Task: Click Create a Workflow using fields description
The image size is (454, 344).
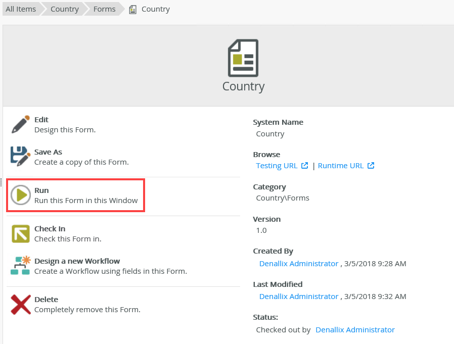Action: point(111,271)
